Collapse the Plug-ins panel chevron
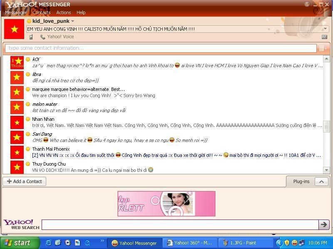This screenshot has height=249, width=333. [x=321, y=181]
